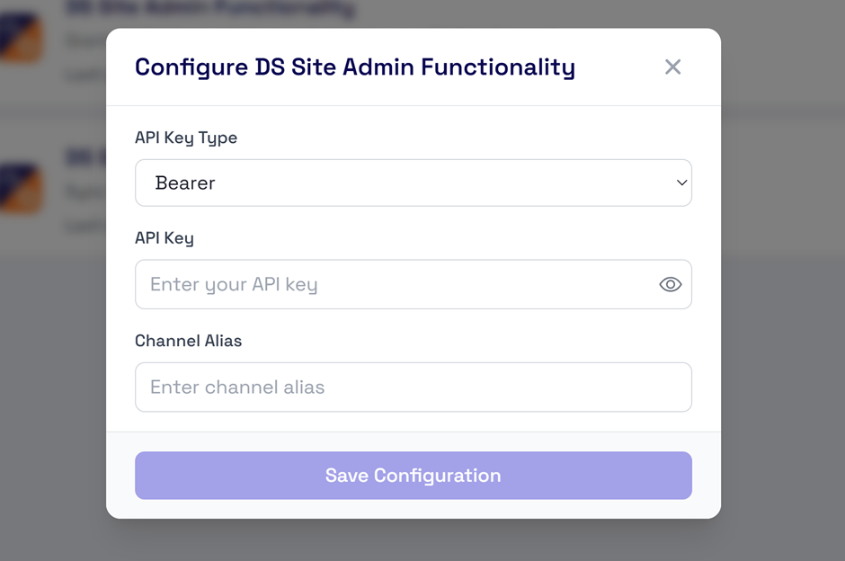Select the top blurred app logo thumbnail

point(21,37)
